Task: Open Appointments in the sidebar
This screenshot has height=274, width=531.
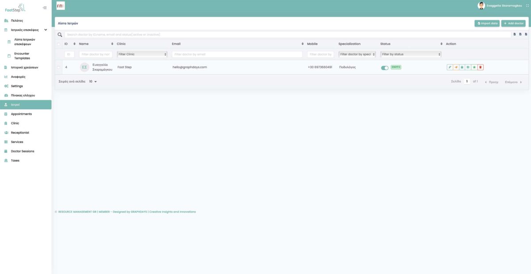Action: (21, 114)
